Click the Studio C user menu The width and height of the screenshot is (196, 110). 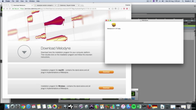tap(188, 1)
